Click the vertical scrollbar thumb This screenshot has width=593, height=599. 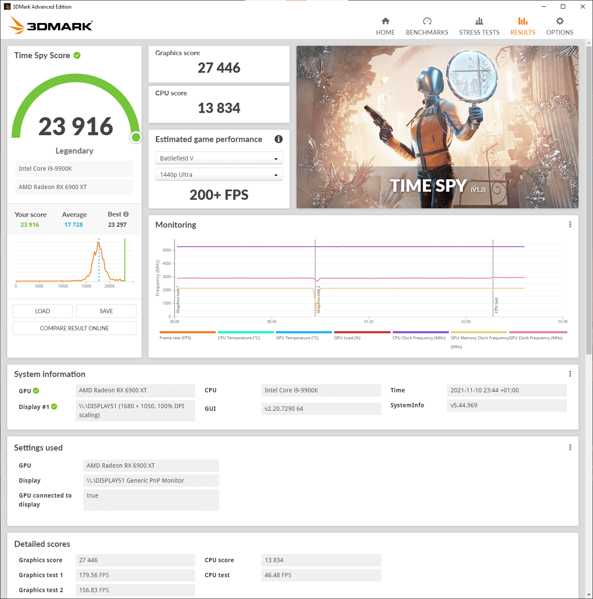tap(589, 200)
